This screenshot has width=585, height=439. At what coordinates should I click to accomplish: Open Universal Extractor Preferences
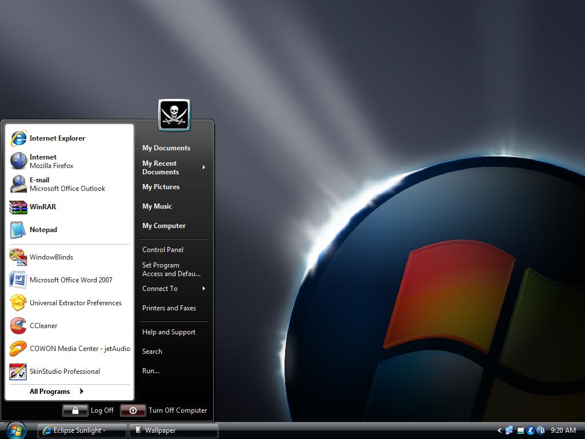[x=75, y=303]
